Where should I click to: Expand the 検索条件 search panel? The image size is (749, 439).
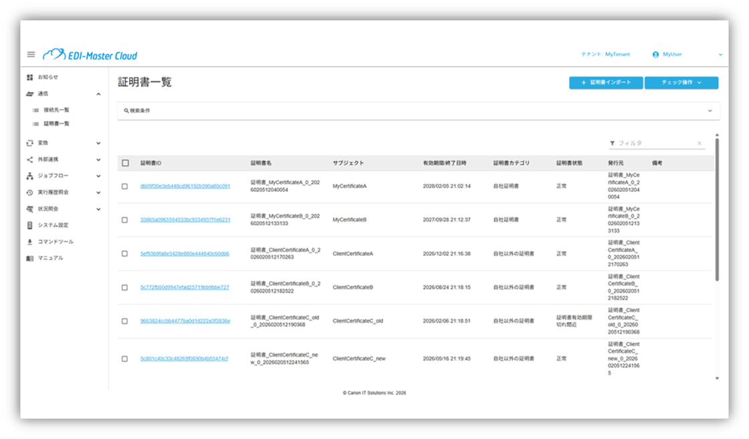tap(710, 111)
